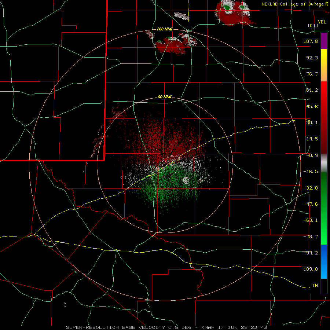Select the -16.5 scale value
The image size is (330, 330).
[311, 172]
